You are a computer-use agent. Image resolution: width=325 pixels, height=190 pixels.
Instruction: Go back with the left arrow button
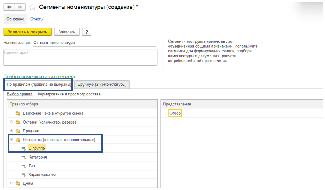pos(9,7)
